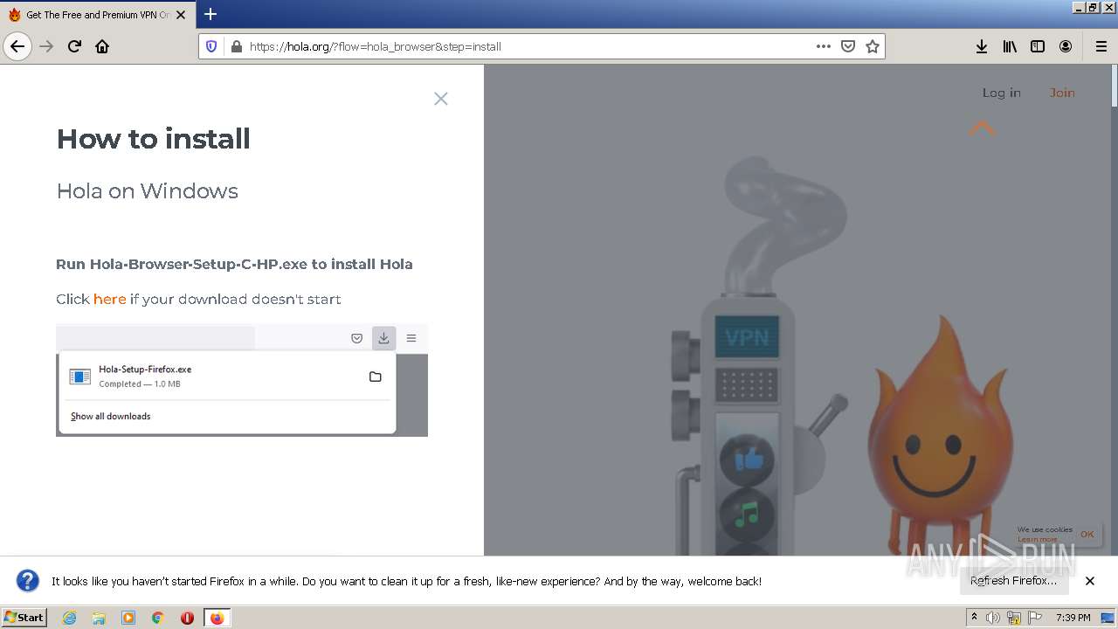The height and width of the screenshot is (629, 1118).
Task: Open Firefox account menu
Action: [1066, 46]
